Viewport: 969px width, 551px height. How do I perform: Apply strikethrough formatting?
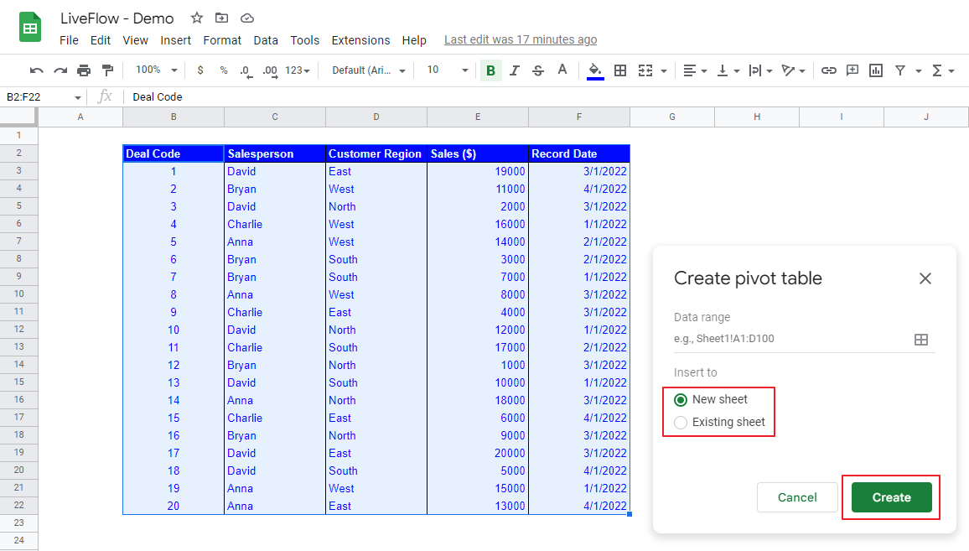(x=538, y=70)
